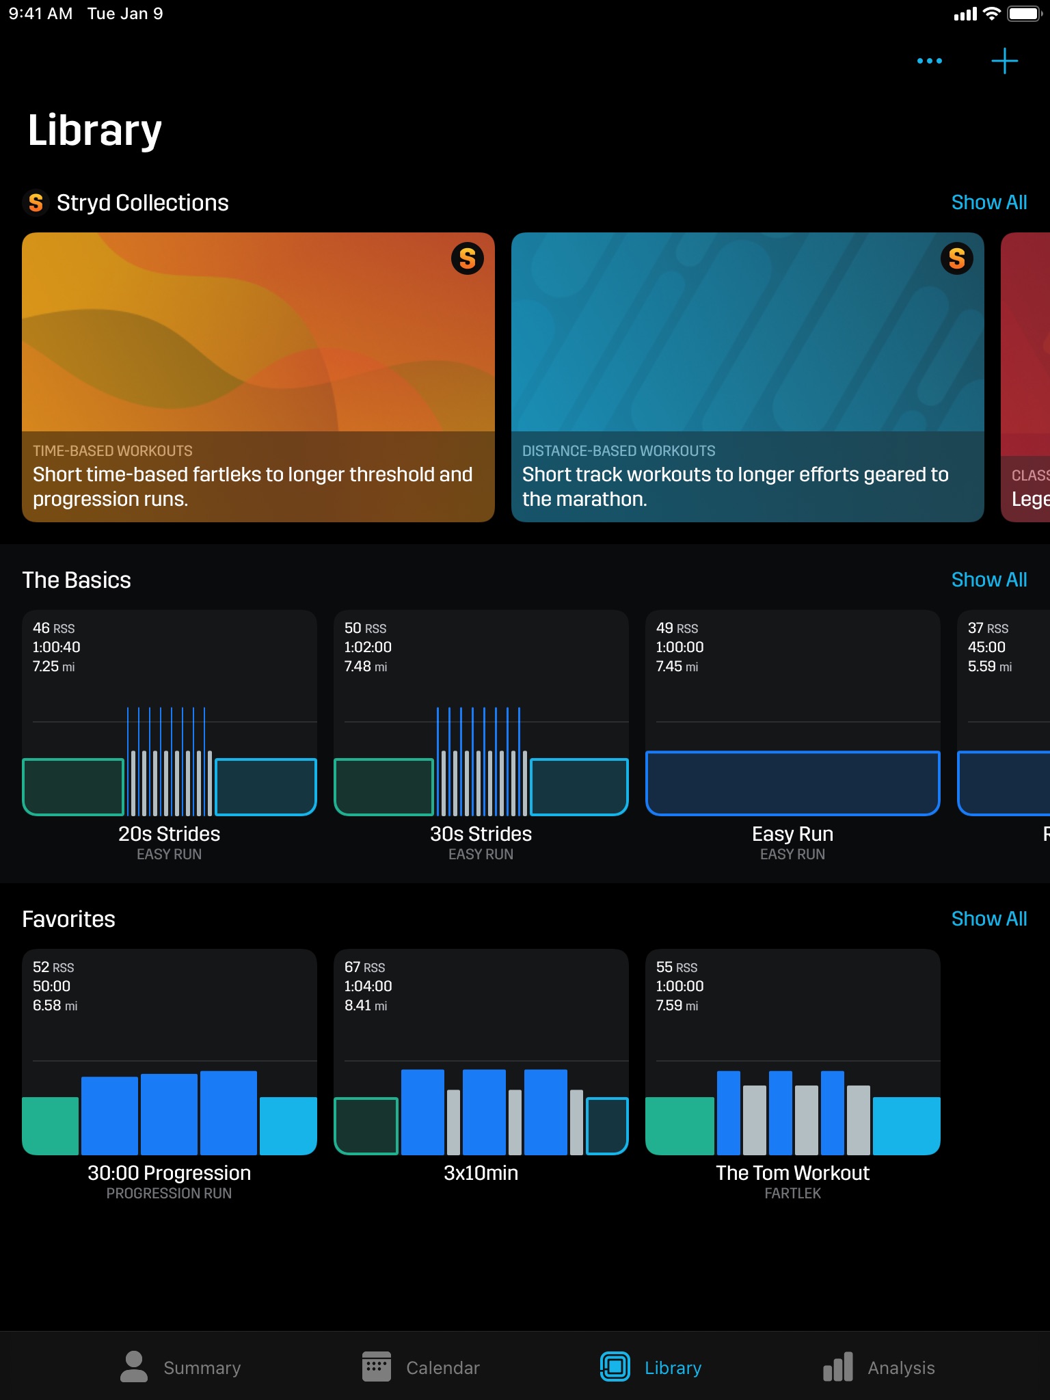Image resolution: width=1050 pixels, height=1400 pixels.
Task: Tap the Summary person icon
Action: pyautogui.click(x=134, y=1367)
